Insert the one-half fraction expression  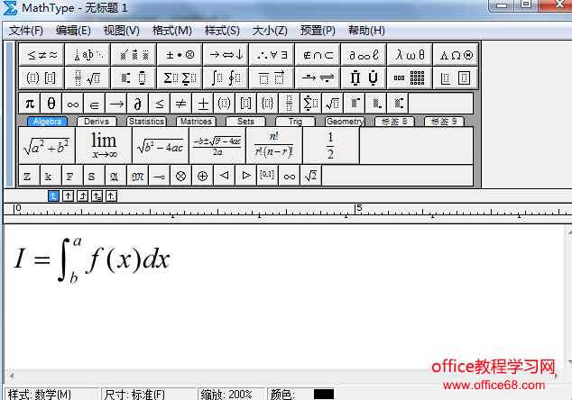coord(331,145)
